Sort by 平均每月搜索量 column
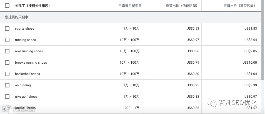Screen dimensions: 265x114 [130, 6]
